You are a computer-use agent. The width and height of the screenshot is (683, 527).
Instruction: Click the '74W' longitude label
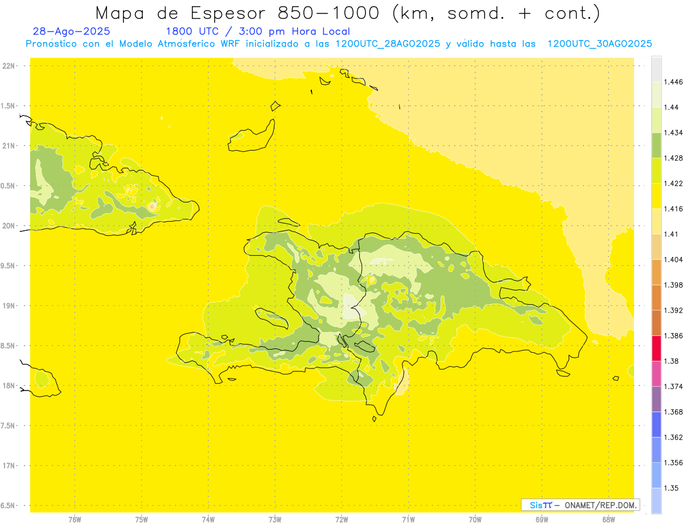pyautogui.click(x=208, y=520)
